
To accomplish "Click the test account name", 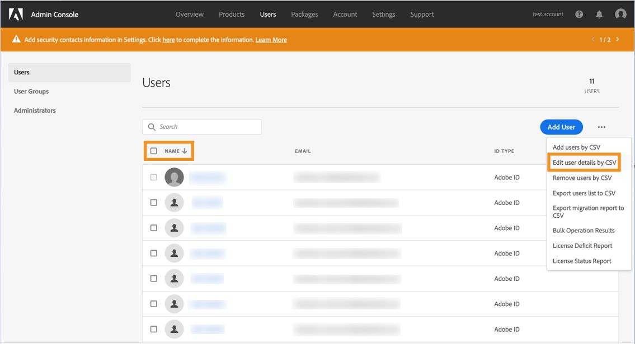I will 548,14.
